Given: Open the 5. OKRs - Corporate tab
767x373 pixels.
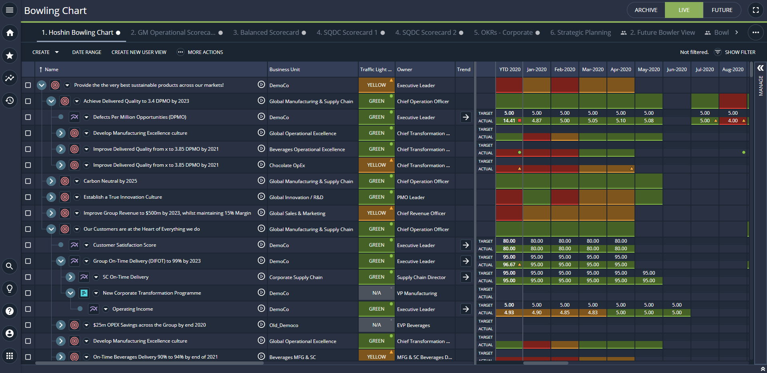Looking at the screenshot, I should 503,33.
